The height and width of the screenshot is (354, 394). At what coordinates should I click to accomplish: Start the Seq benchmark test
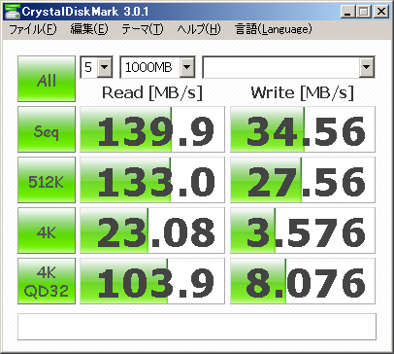coord(47,129)
